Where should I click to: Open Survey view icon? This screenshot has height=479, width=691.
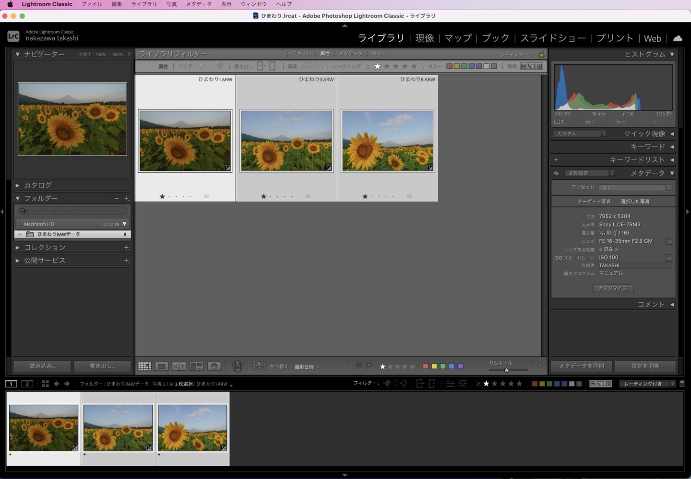tap(197, 366)
